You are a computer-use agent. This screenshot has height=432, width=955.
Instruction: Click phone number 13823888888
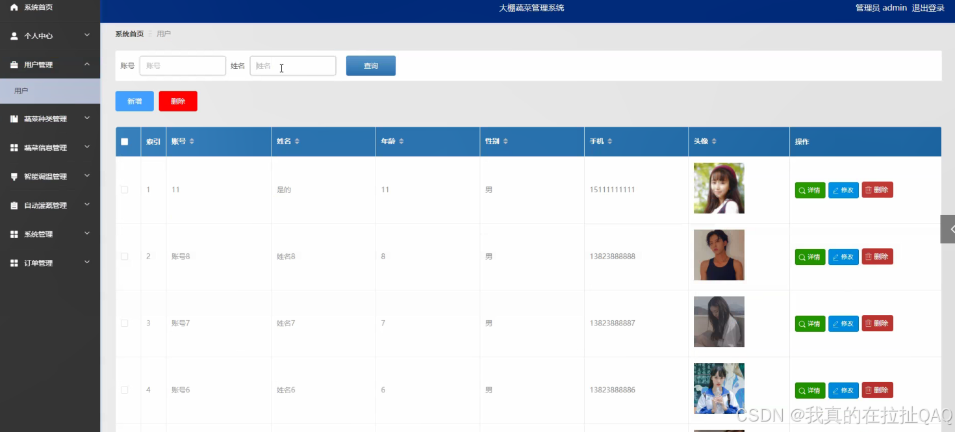(613, 257)
